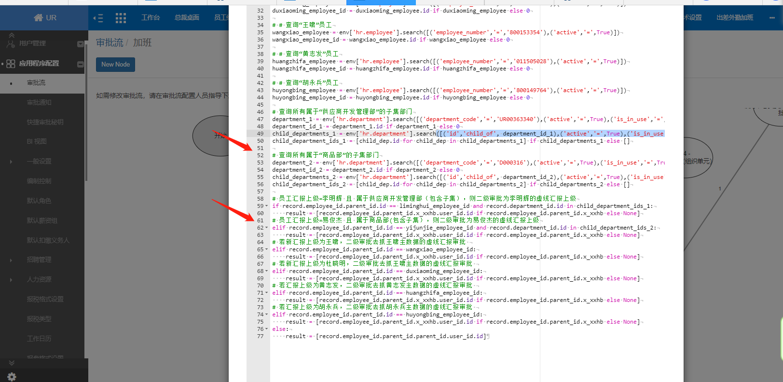This screenshot has height=382, width=783.
Task: Open the 工作台 top menu
Action: [x=150, y=18]
